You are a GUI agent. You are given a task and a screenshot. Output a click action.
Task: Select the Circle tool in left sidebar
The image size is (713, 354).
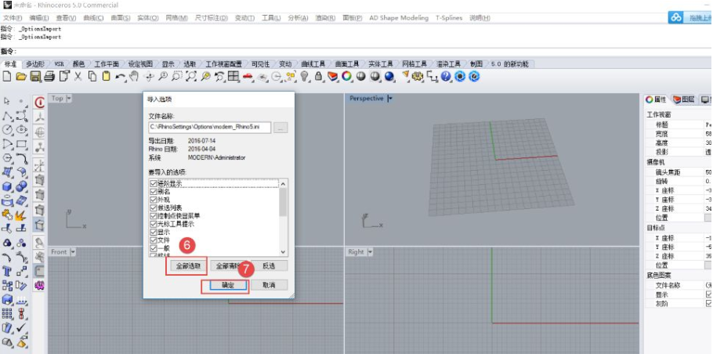7,130
